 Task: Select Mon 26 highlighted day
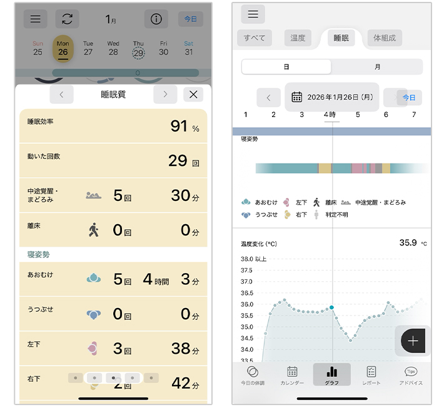pyautogui.click(x=63, y=48)
